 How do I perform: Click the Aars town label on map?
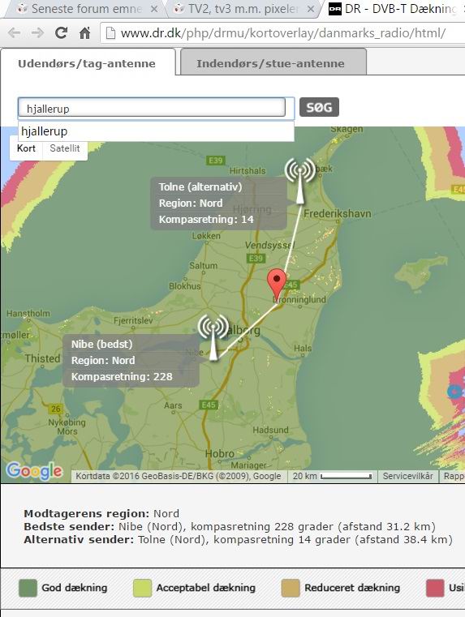click(173, 405)
